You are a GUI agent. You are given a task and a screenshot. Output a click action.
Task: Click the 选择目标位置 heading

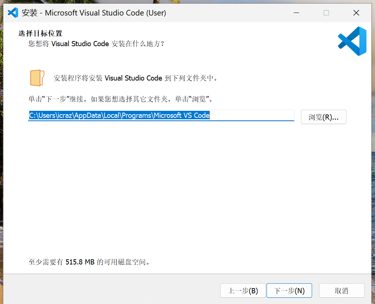(40, 34)
